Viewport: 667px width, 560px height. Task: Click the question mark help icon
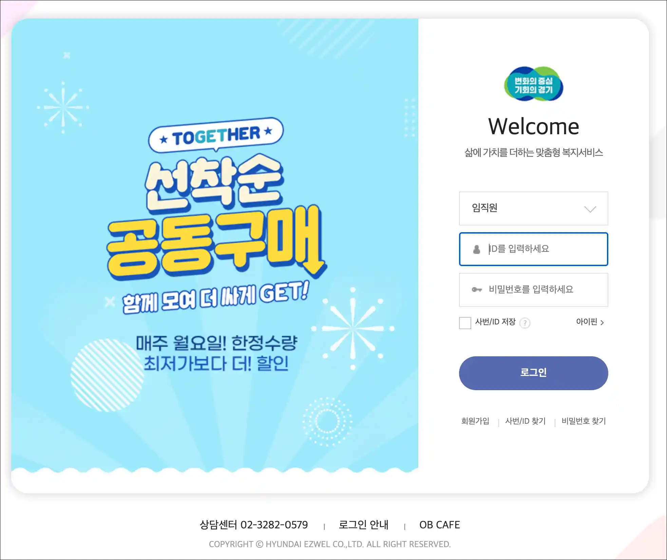point(525,323)
